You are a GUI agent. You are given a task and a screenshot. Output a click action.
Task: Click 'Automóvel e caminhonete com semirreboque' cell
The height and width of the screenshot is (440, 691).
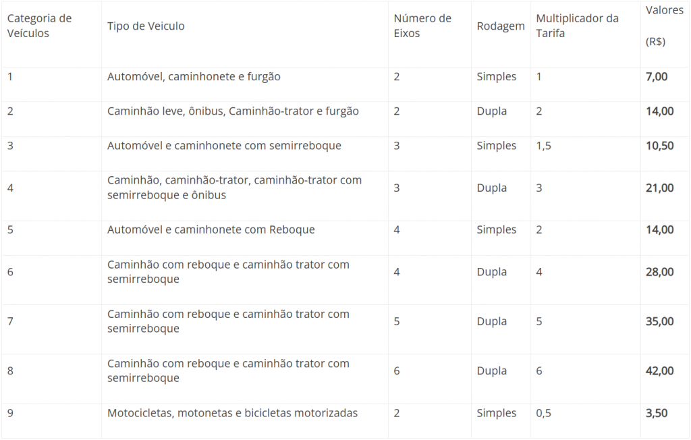click(x=224, y=146)
